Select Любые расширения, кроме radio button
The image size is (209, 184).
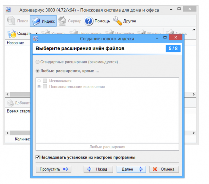click(38, 71)
